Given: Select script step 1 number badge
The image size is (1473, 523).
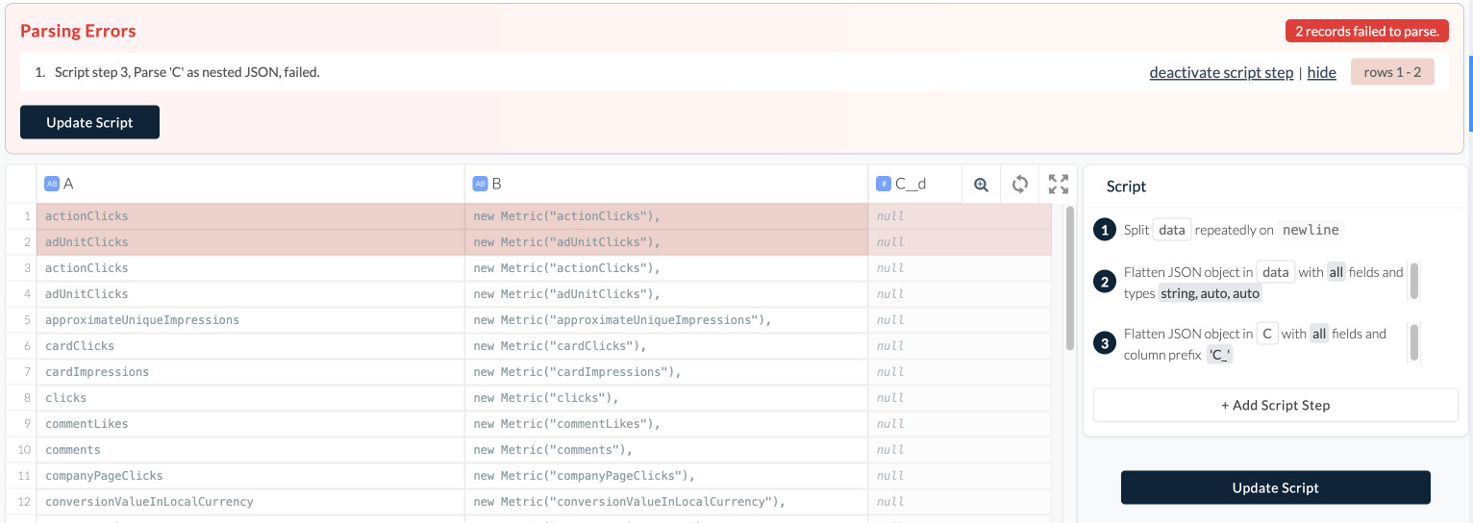Looking at the screenshot, I should (1105, 230).
